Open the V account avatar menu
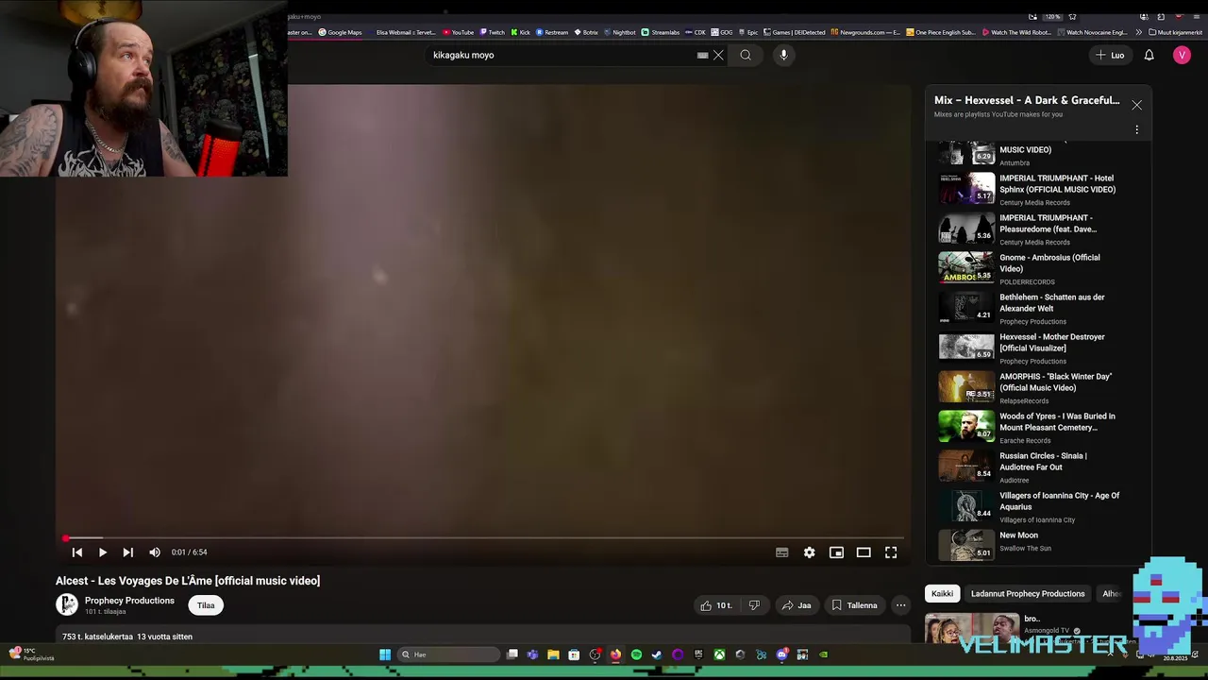 click(1183, 55)
